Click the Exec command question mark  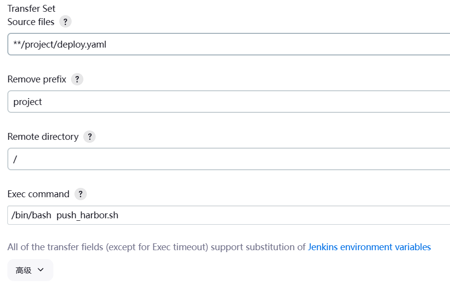click(80, 194)
